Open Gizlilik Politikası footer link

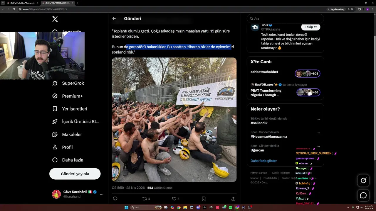tap(281, 173)
